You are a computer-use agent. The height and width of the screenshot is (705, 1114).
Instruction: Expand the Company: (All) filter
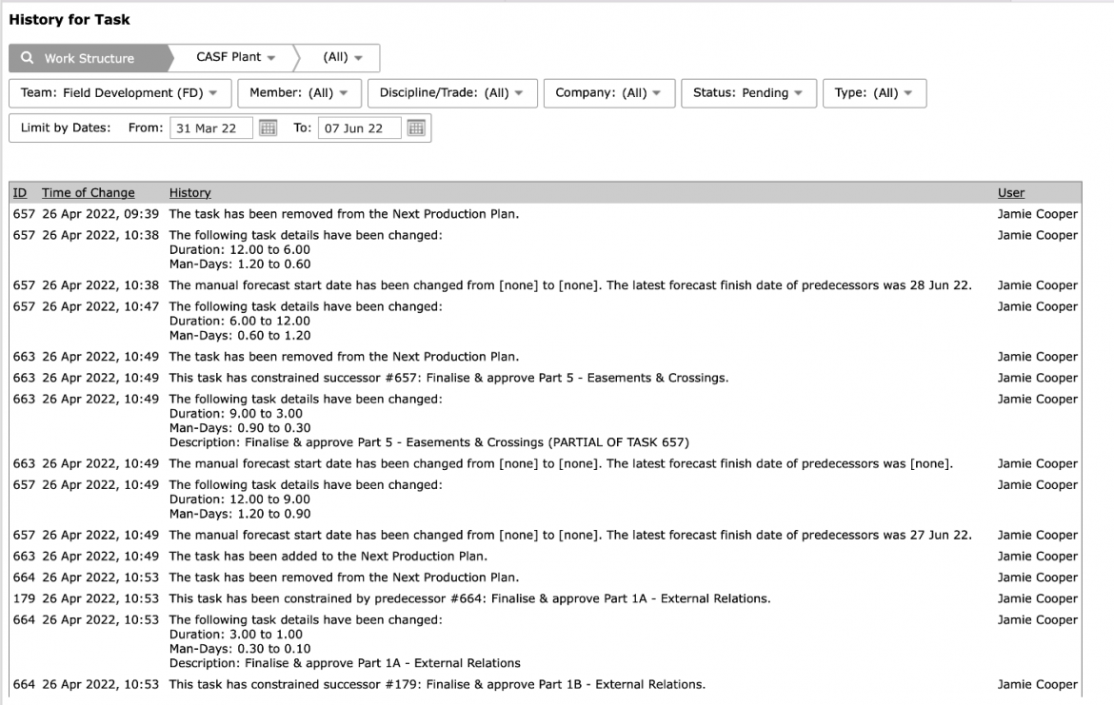point(608,93)
